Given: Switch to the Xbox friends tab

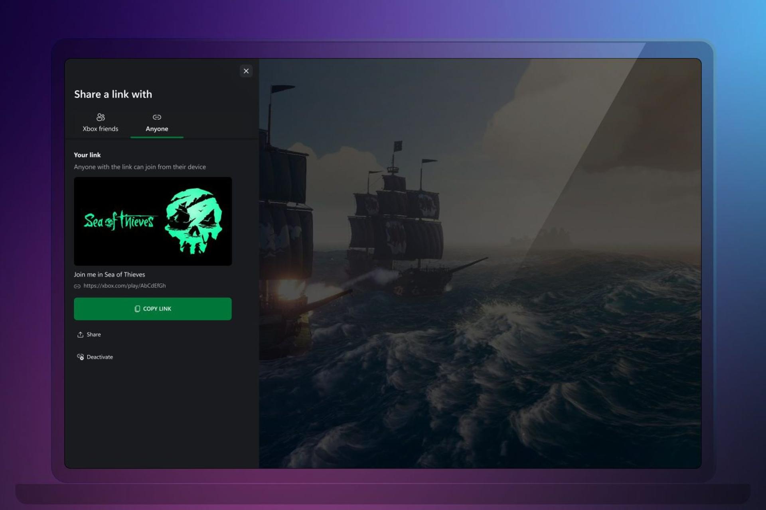Looking at the screenshot, I should pyautogui.click(x=101, y=123).
